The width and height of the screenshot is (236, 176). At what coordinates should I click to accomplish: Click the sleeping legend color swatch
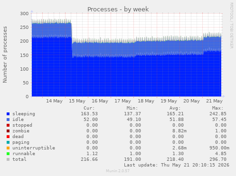tap(8, 114)
